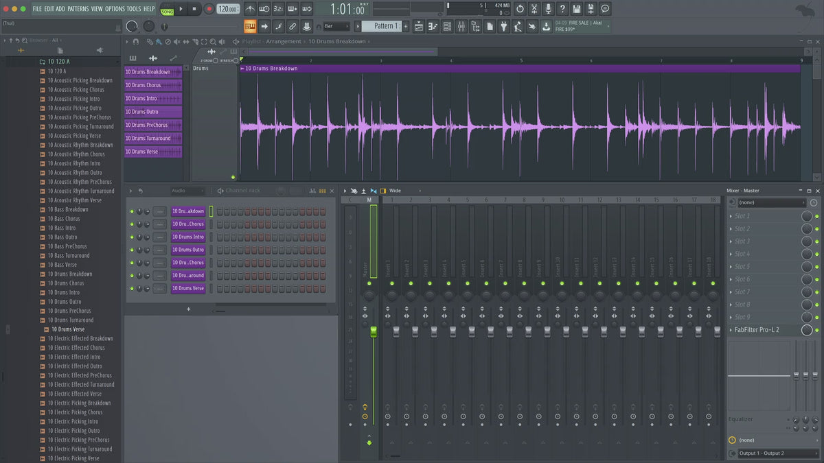Screen dimensions: 824x463
Task: Click the metronome icon
Action: pyautogui.click(x=249, y=9)
